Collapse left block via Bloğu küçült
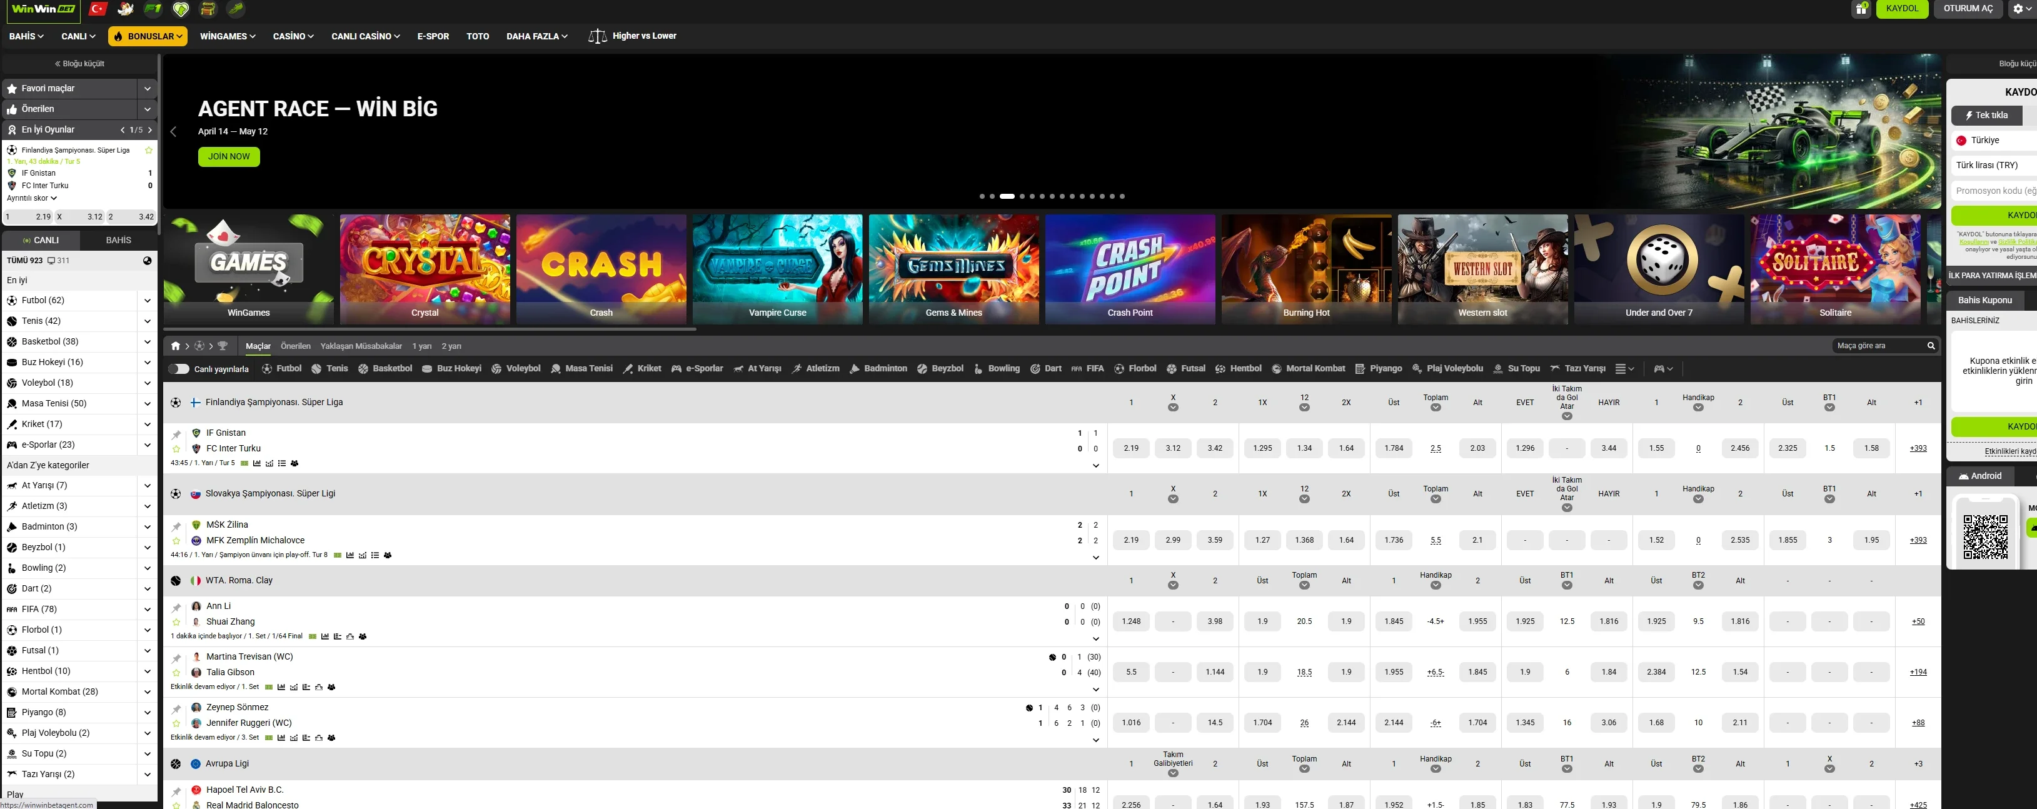2037x809 pixels. [79, 63]
